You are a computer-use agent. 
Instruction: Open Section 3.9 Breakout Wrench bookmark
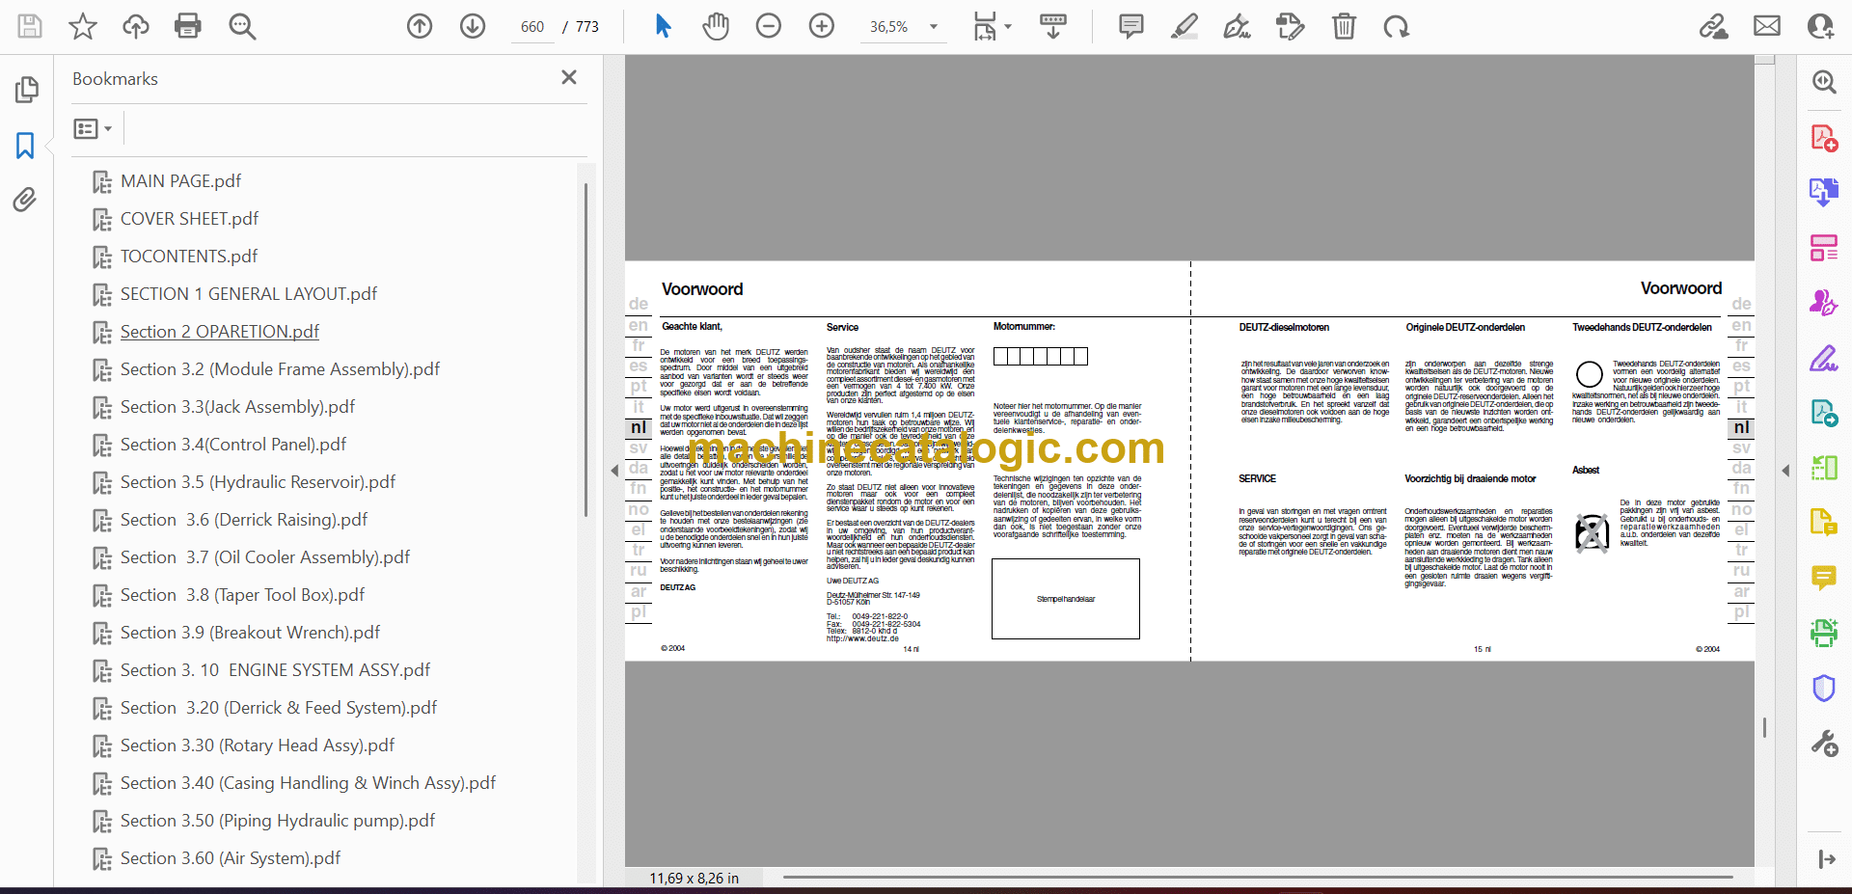[x=250, y=633]
